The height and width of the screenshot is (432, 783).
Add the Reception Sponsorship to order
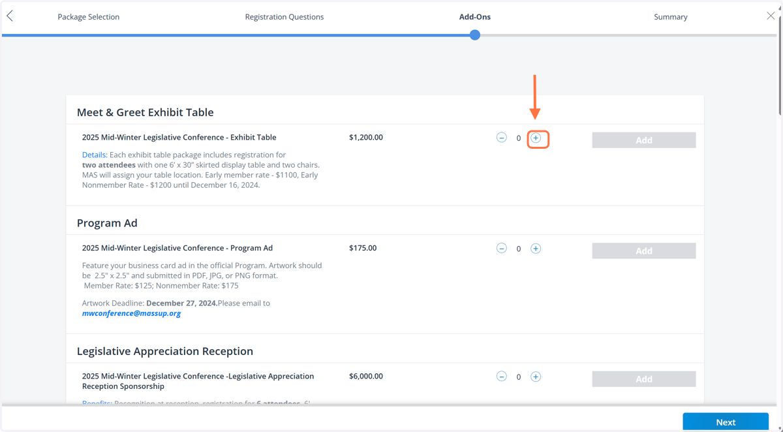click(644, 379)
